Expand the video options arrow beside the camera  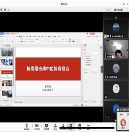pos(41,126)
